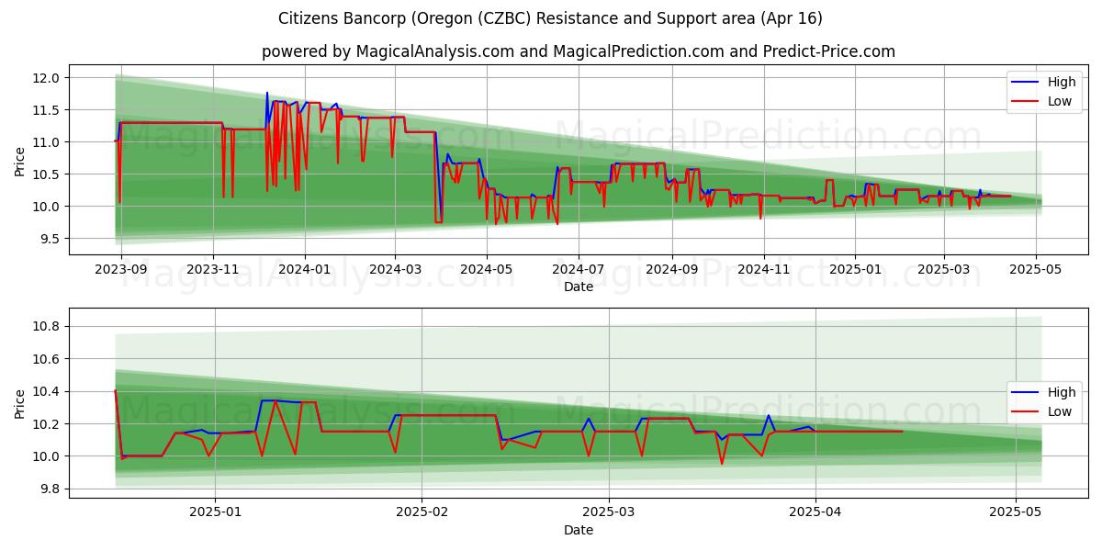Click the '2025-03' tick label on top chart
Screen dimensions: 1102x551
[944, 269]
